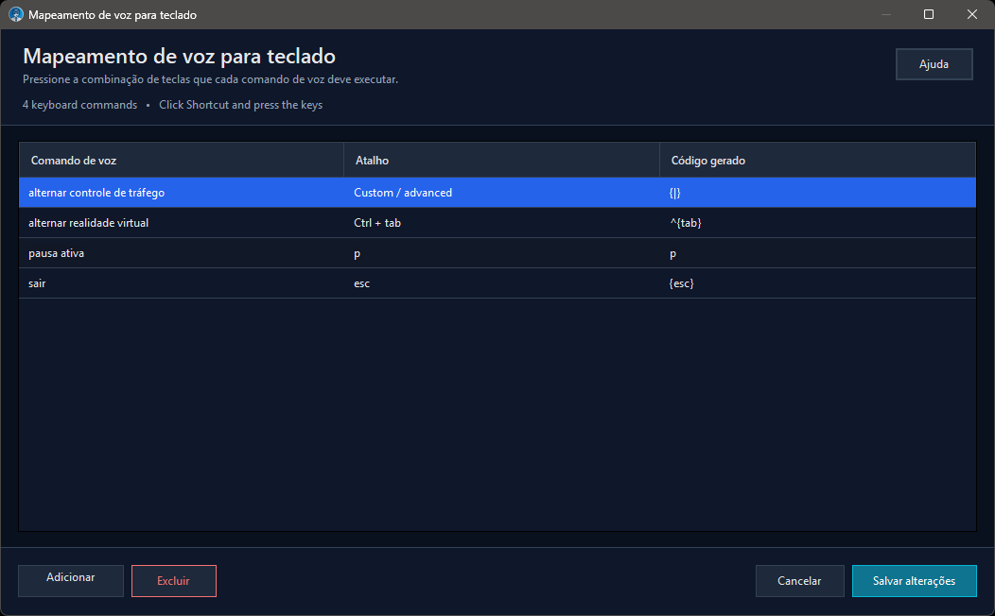The image size is (995, 616).
Task: Edit the 'Custom / advanced' shortcut cell
Action: tap(501, 193)
